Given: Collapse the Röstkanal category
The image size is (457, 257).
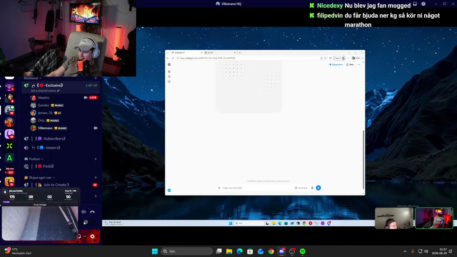Looking at the screenshot, I should point(32,78).
